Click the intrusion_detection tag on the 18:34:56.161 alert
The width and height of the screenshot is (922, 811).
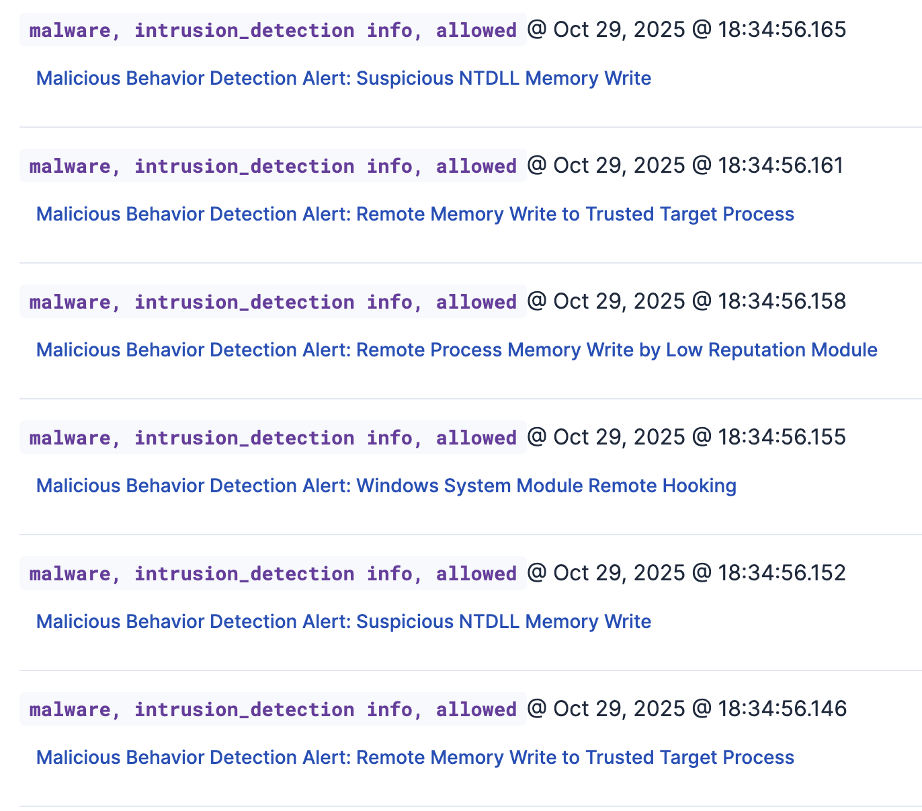[x=244, y=166]
